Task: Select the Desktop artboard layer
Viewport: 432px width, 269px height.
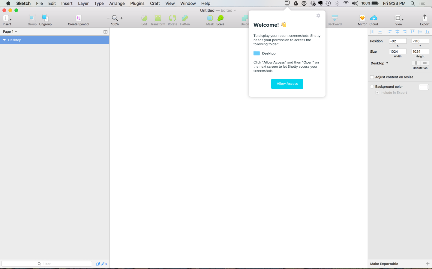Action: [x=55, y=40]
